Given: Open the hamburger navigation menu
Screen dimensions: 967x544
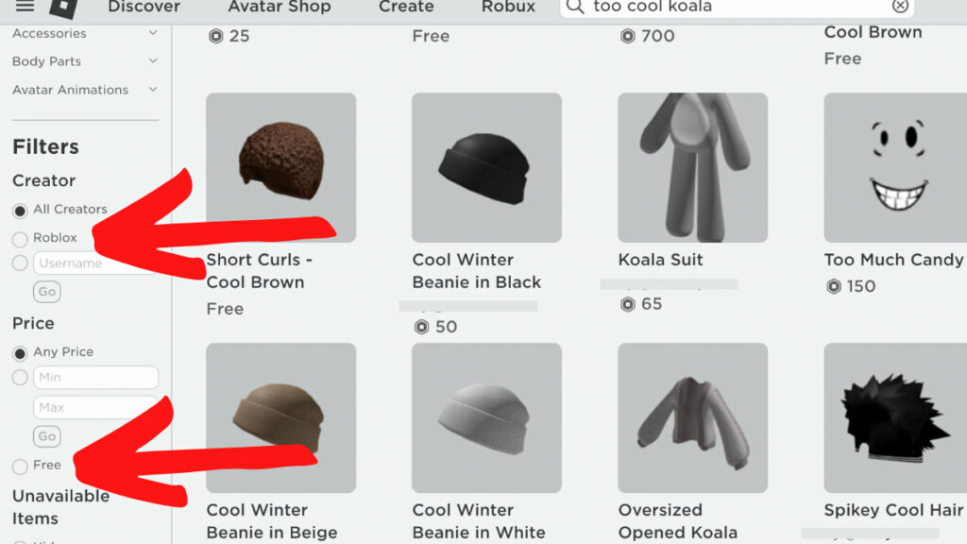Looking at the screenshot, I should pos(25,7).
